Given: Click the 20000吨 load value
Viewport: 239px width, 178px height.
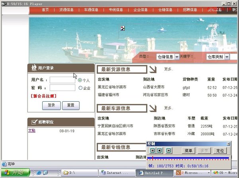Looking at the screenshot, I should [208, 134].
